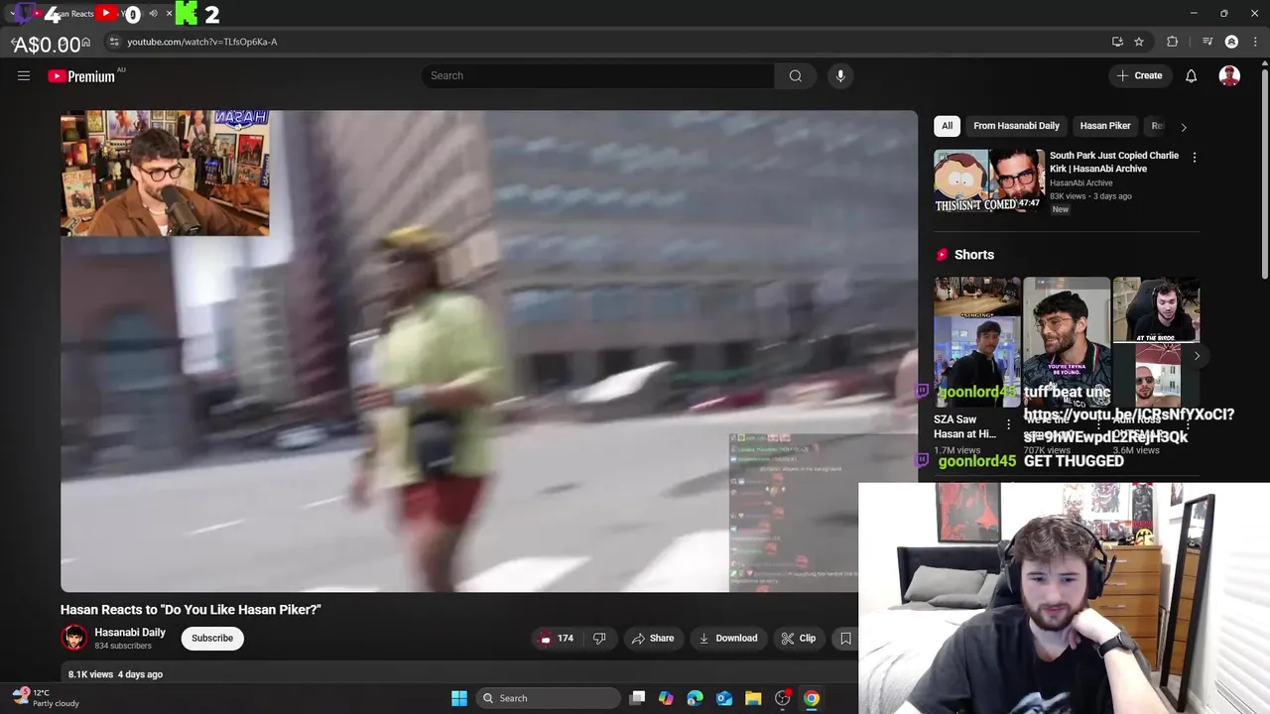Open the SZA Saw Hasan short thumbnail
The height and width of the screenshot is (714, 1270).
976,342
